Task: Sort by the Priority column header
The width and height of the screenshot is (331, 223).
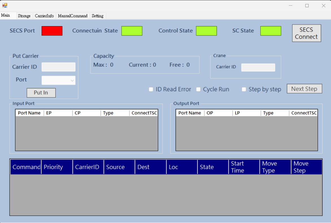Action: 57,167
